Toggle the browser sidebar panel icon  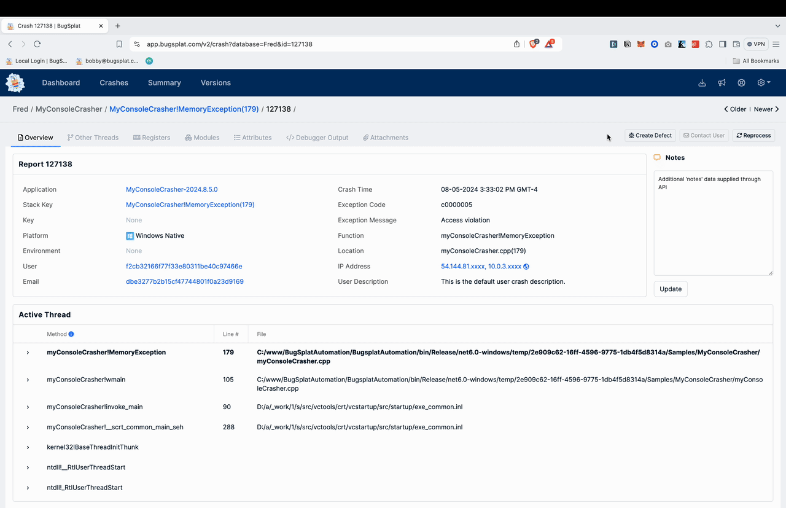tap(723, 44)
